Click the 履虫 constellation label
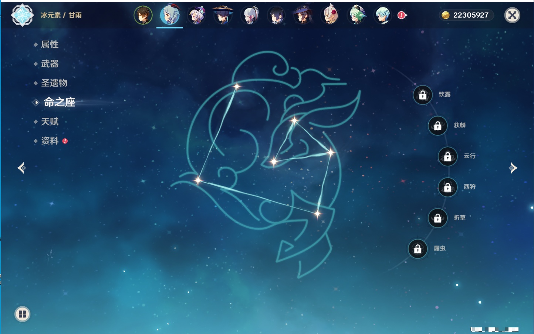534x334 pixels. point(440,248)
